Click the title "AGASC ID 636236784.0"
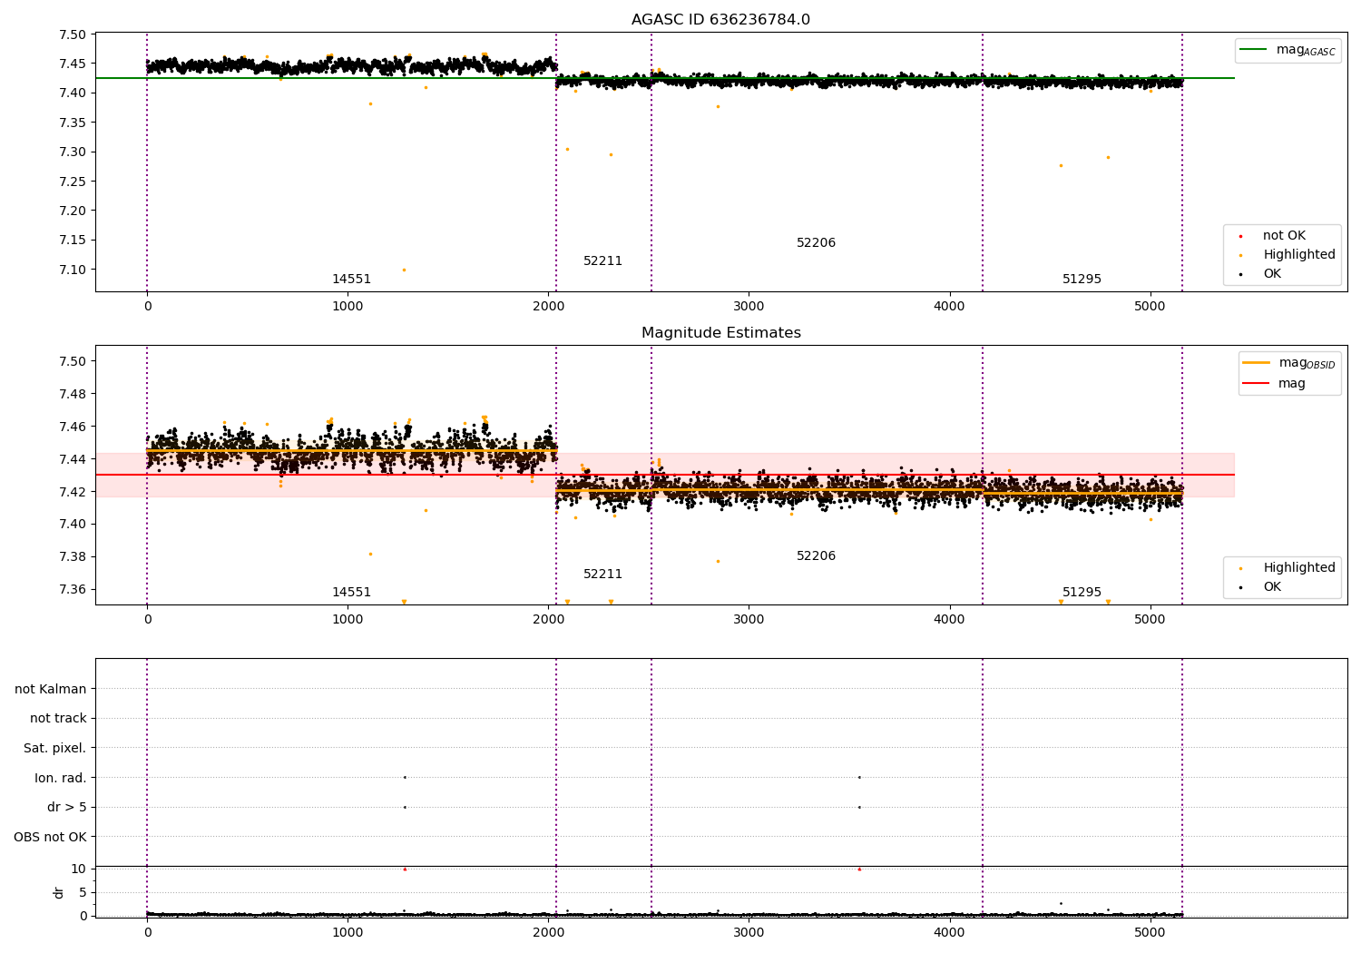Image resolution: width=1361 pixels, height=953 pixels. (720, 20)
